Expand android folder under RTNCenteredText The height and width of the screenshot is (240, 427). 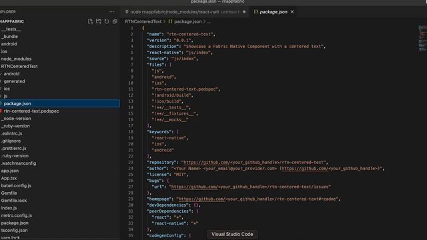pos(11,74)
